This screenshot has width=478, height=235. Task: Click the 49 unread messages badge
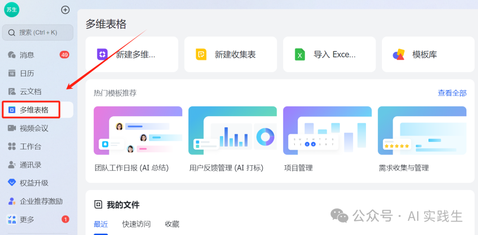pyautogui.click(x=64, y=55)
